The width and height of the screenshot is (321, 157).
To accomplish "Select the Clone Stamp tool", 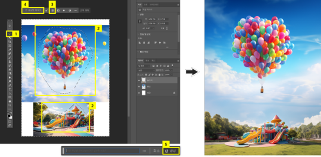I will coord(10,62).
